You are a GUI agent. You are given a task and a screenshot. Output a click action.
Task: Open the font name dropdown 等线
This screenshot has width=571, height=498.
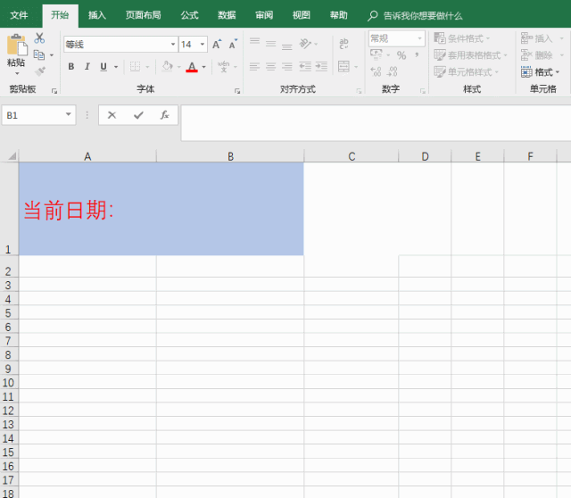[173, 45]
